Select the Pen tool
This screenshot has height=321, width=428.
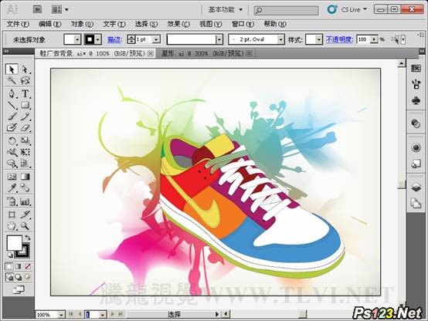coord(12,93)
